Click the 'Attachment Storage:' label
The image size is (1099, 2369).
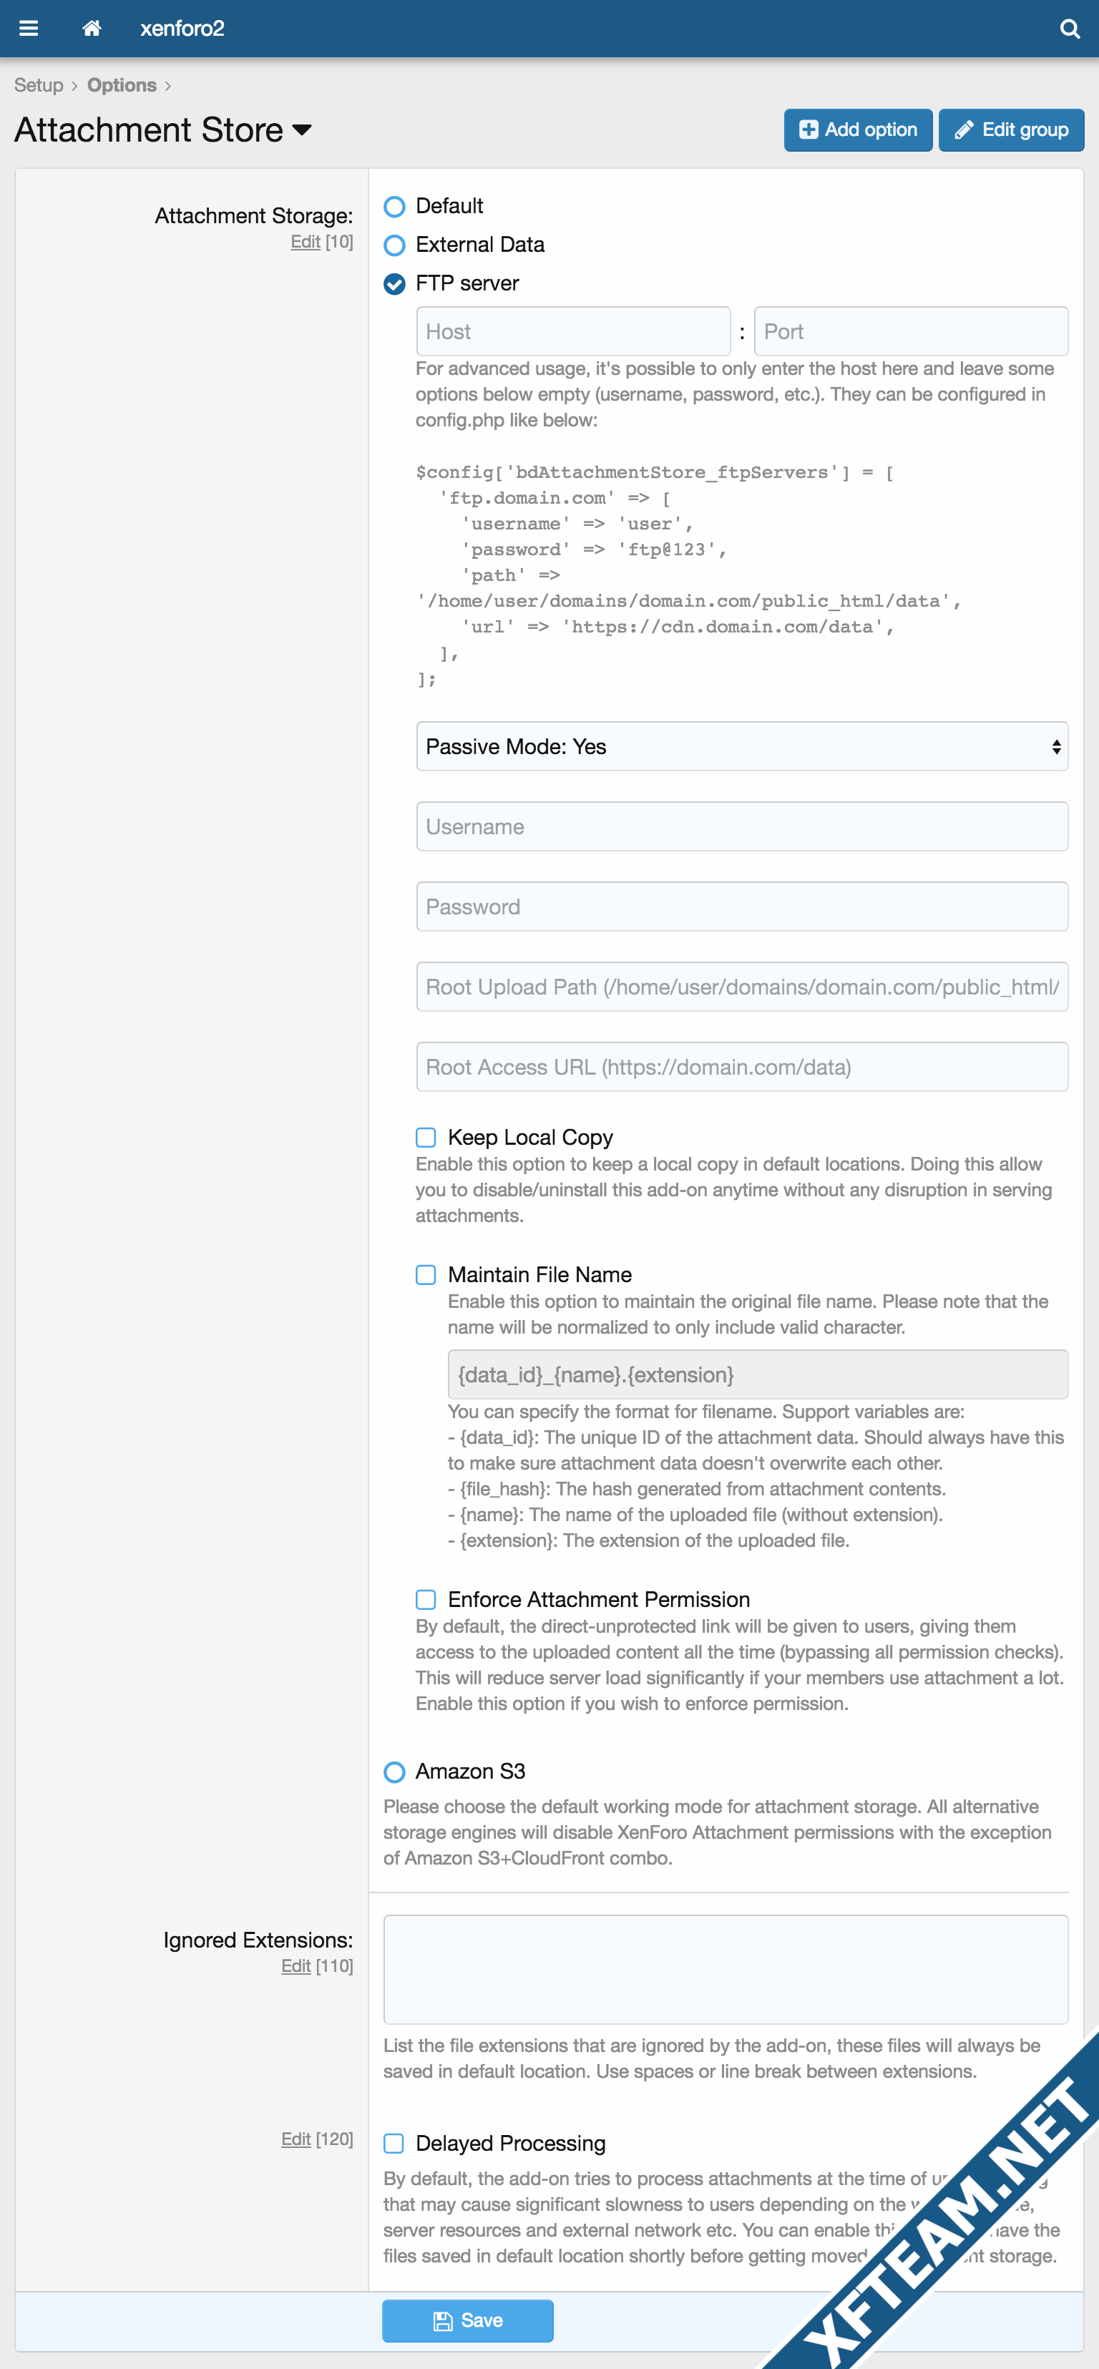[x=254, y=216]
